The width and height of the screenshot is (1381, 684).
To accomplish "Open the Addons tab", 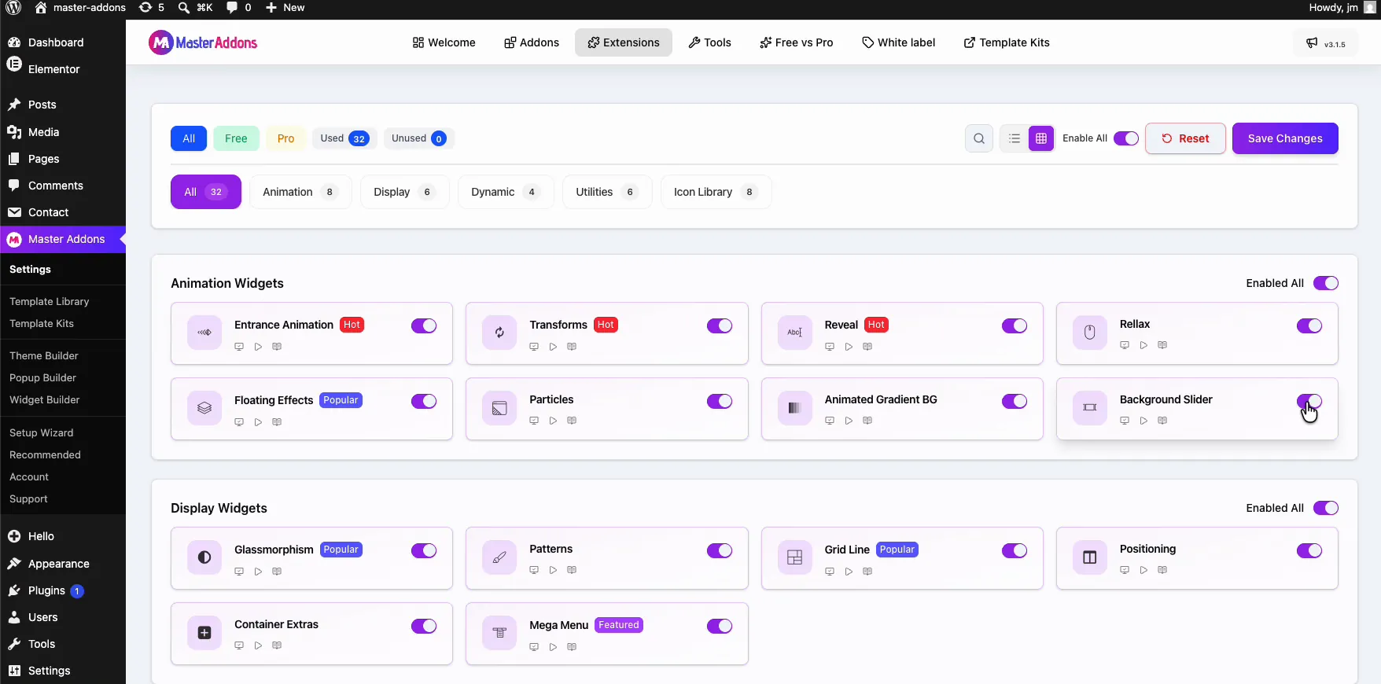I will tap(532, 42).
